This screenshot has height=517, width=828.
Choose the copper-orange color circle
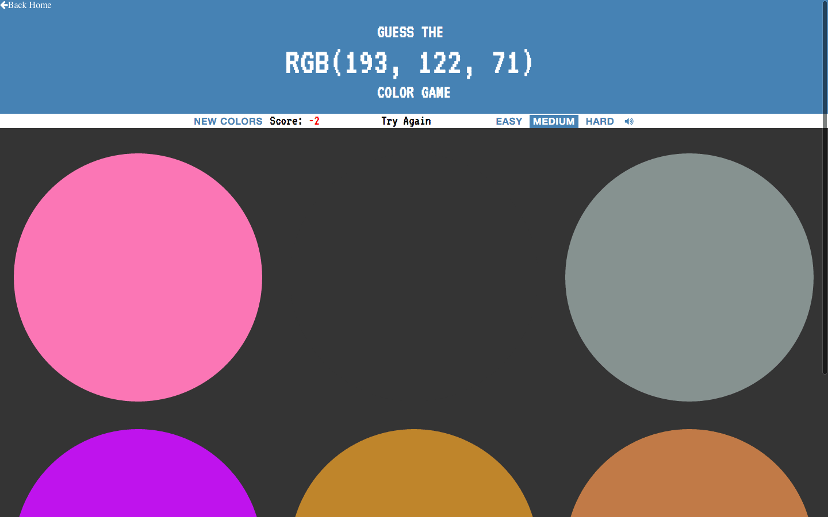click(689, 473)
